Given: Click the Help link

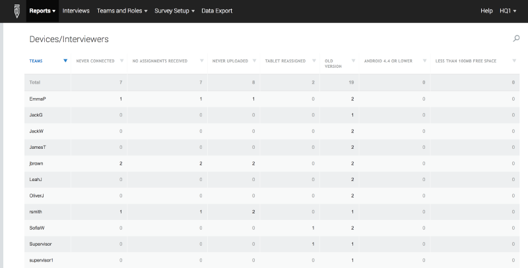Looking at the screenshot, I should (x=486, y=11).
